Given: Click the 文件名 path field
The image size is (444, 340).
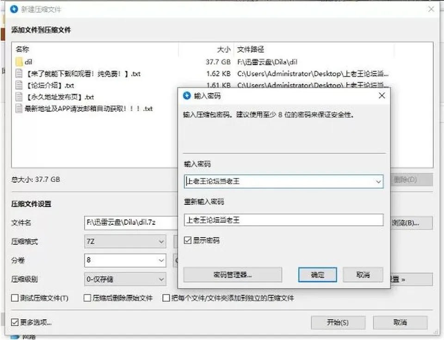Looking at the screenshot, I should click(x=131, y=223).
